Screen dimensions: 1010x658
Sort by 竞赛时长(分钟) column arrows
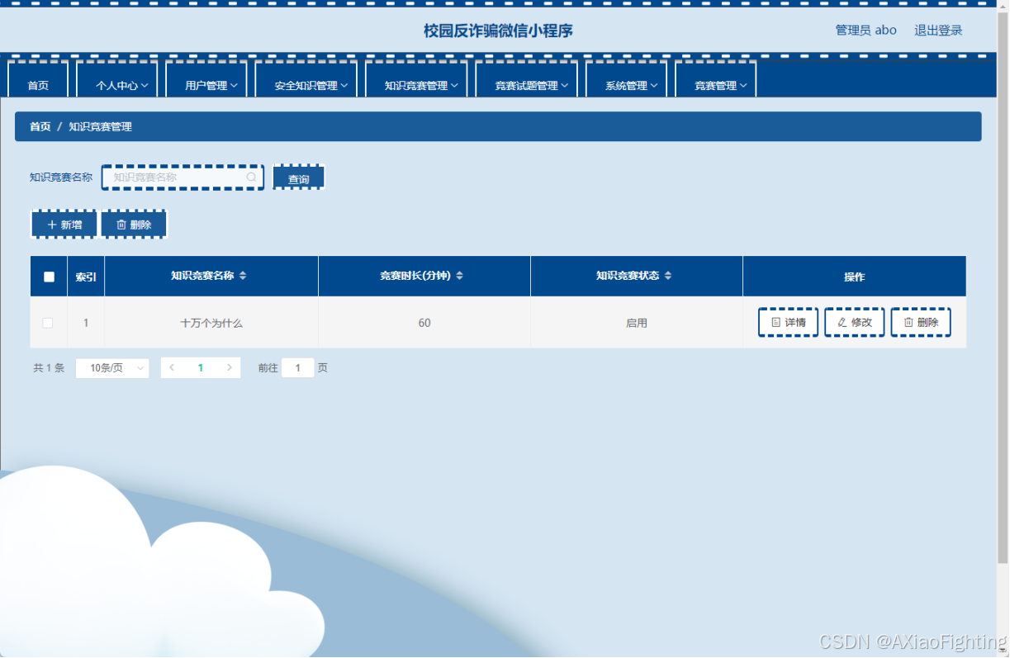459,276
